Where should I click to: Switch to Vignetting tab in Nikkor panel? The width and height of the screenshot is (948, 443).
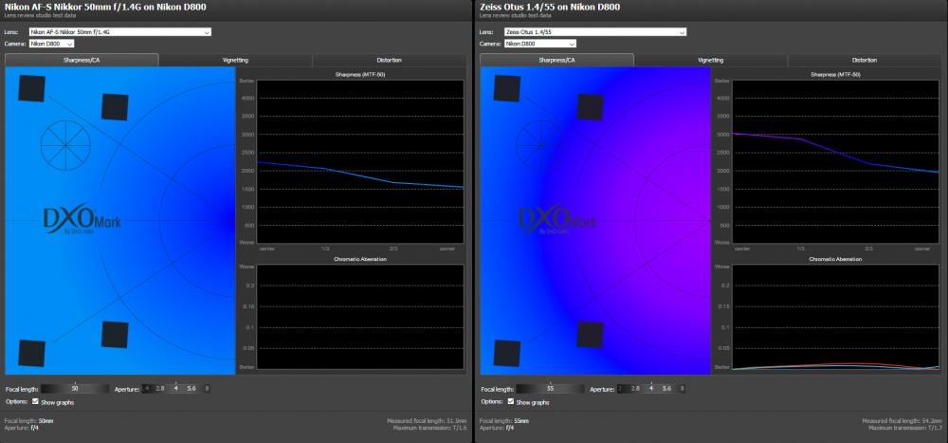click(x=236, y=60)
